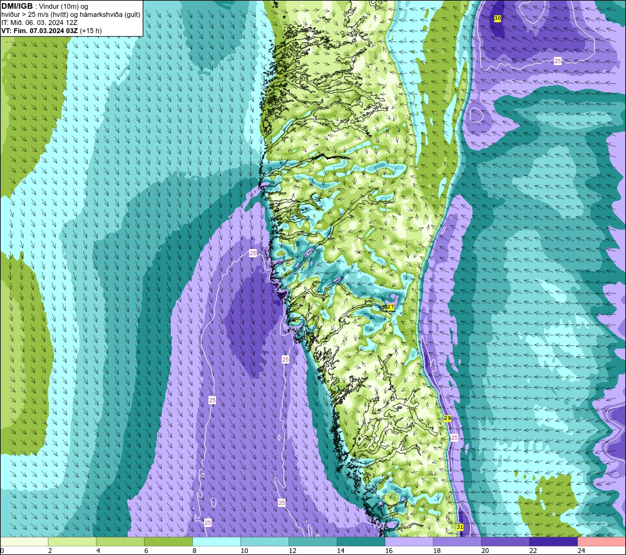Select the green 4–6 m/s legend swatch
The width and height of the screenshot is (626, 555).
point(120,541)
